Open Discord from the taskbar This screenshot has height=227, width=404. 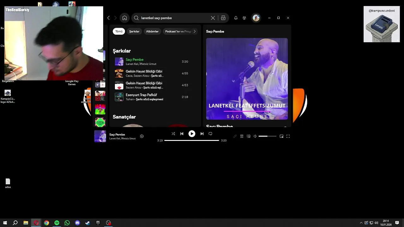coord(77,223)
